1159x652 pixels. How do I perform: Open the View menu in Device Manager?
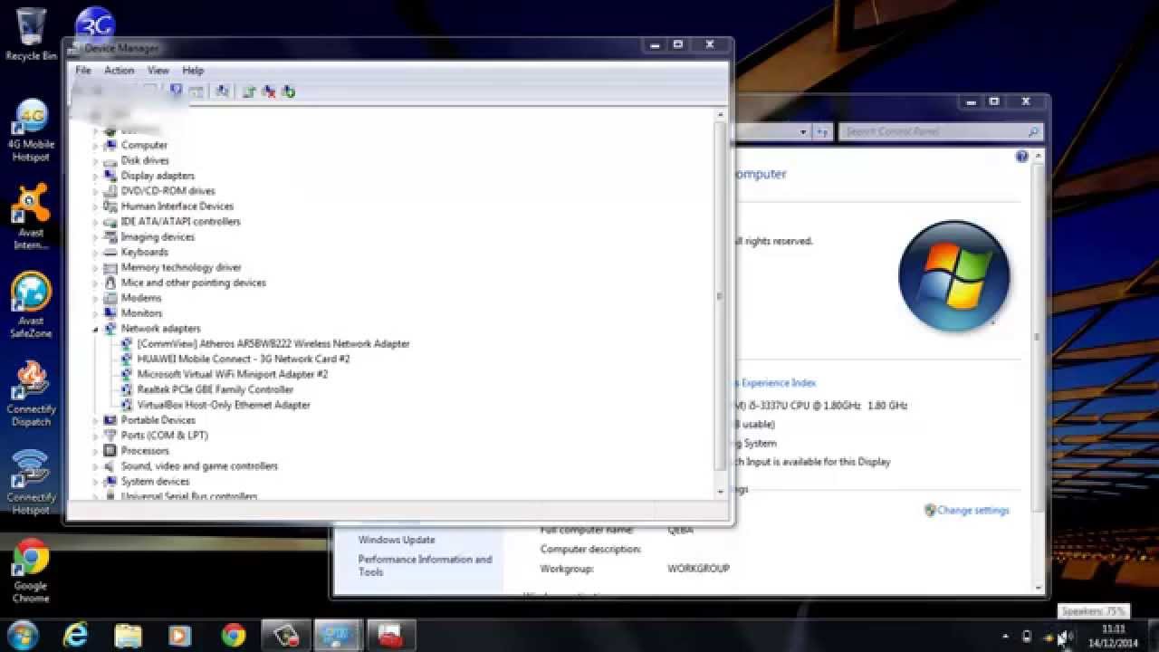[158, 71]
